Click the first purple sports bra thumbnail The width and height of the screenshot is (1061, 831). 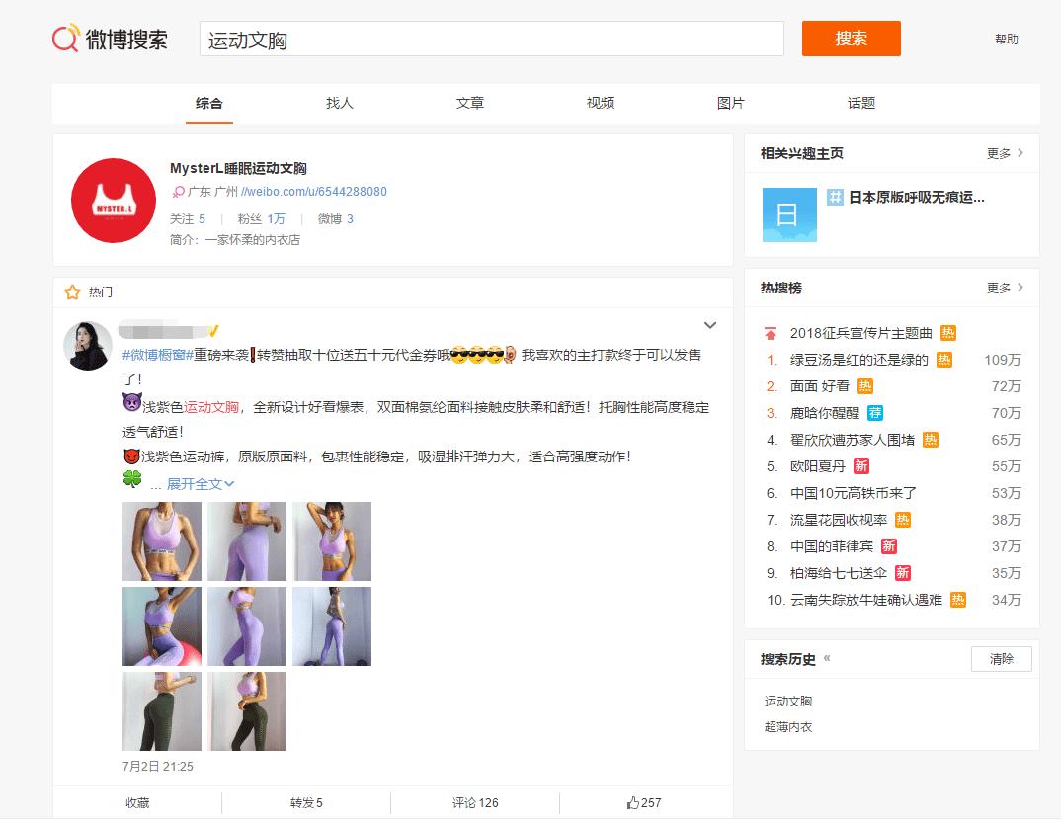point(161,541)
